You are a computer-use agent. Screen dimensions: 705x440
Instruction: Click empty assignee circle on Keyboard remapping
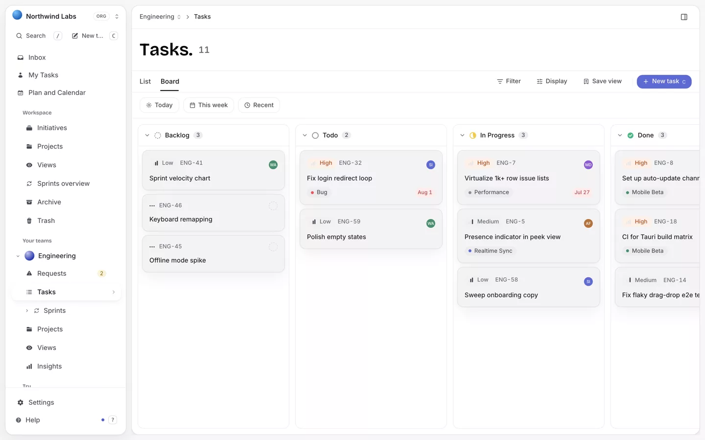(x=273, y=206)
